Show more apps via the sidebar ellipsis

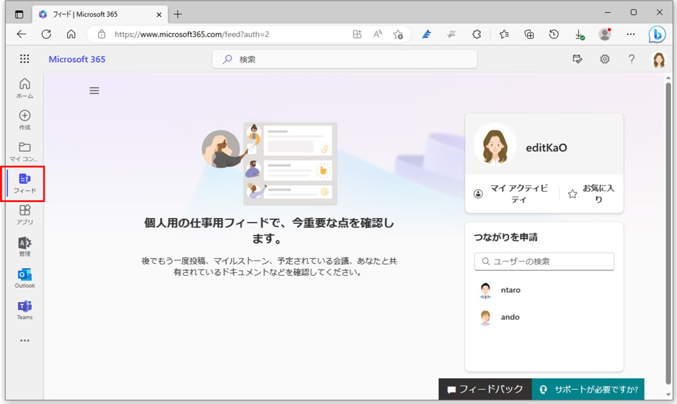tap(24, 340)
